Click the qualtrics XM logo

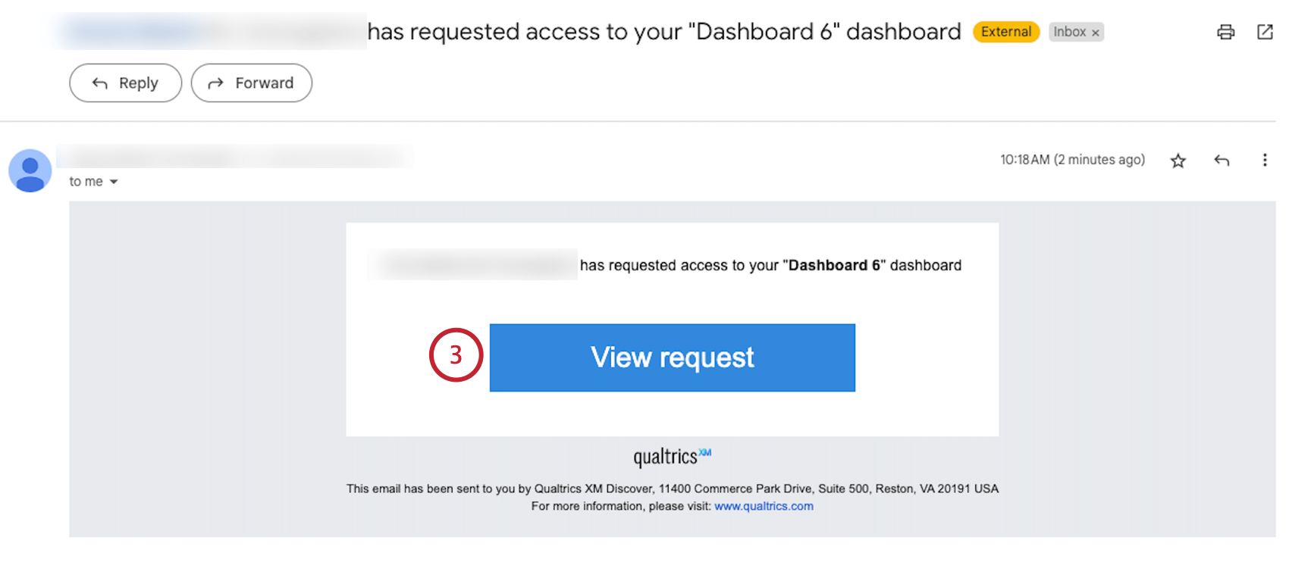(672, 457)
